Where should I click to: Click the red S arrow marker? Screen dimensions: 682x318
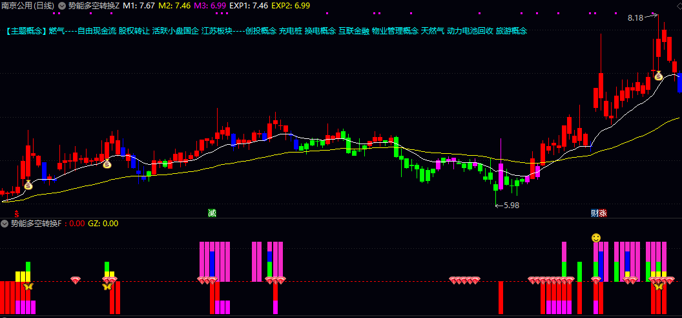(x=17, y=213)
